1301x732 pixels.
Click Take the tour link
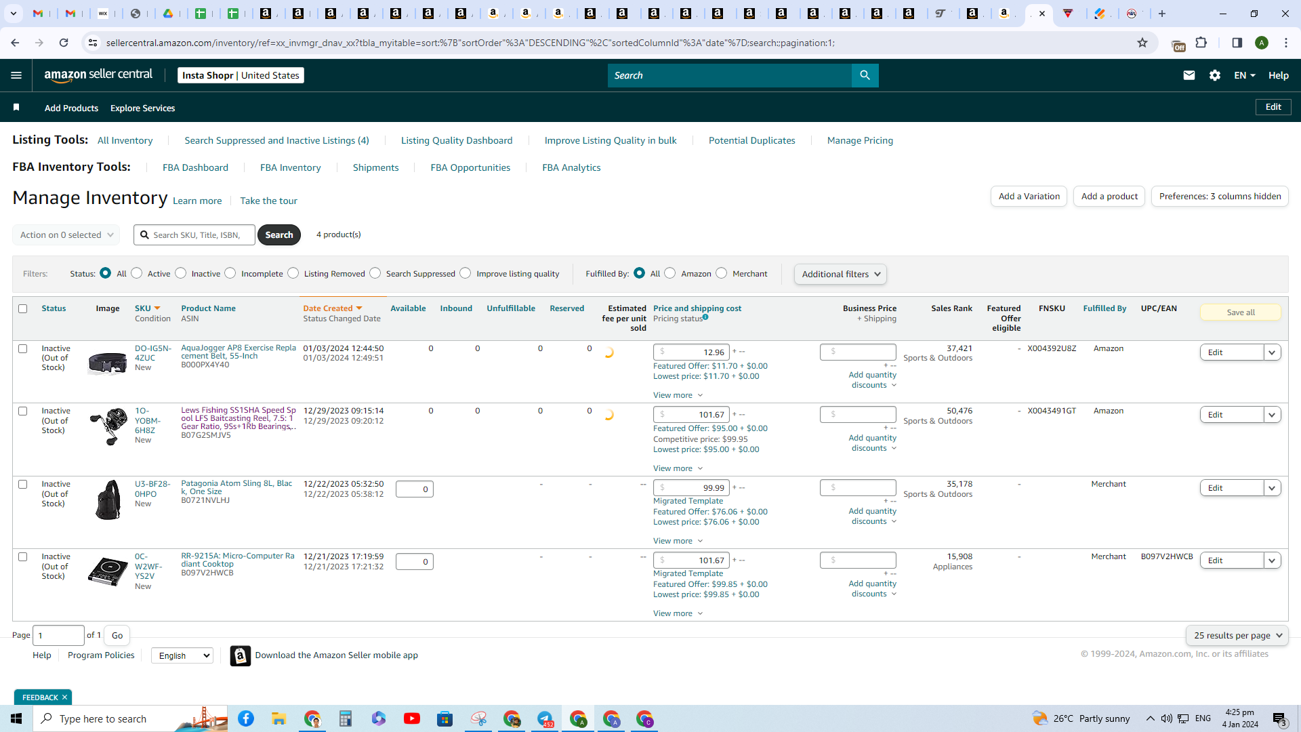[x=268, y=201]
